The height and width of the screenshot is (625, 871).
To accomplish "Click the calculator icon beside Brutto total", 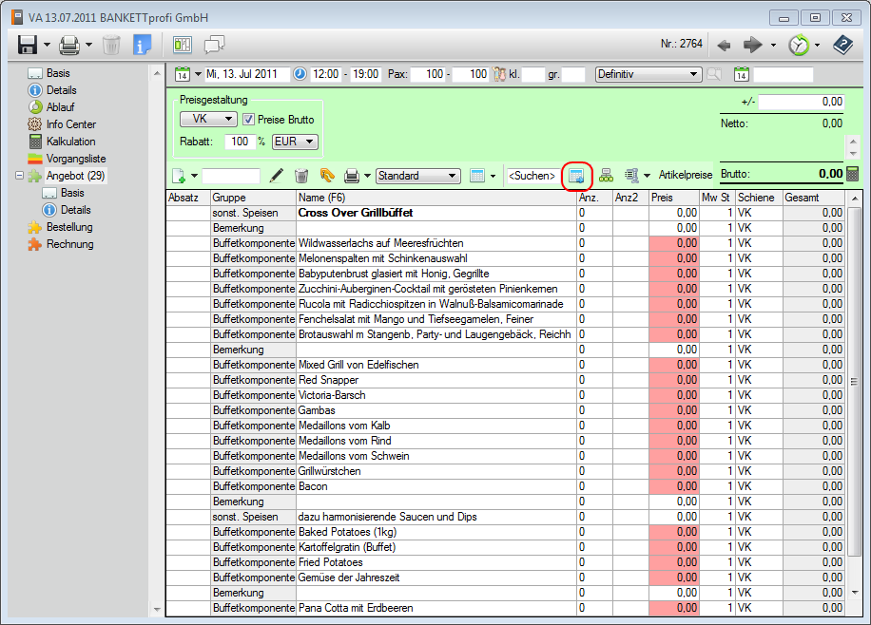I will coord(853,174).
